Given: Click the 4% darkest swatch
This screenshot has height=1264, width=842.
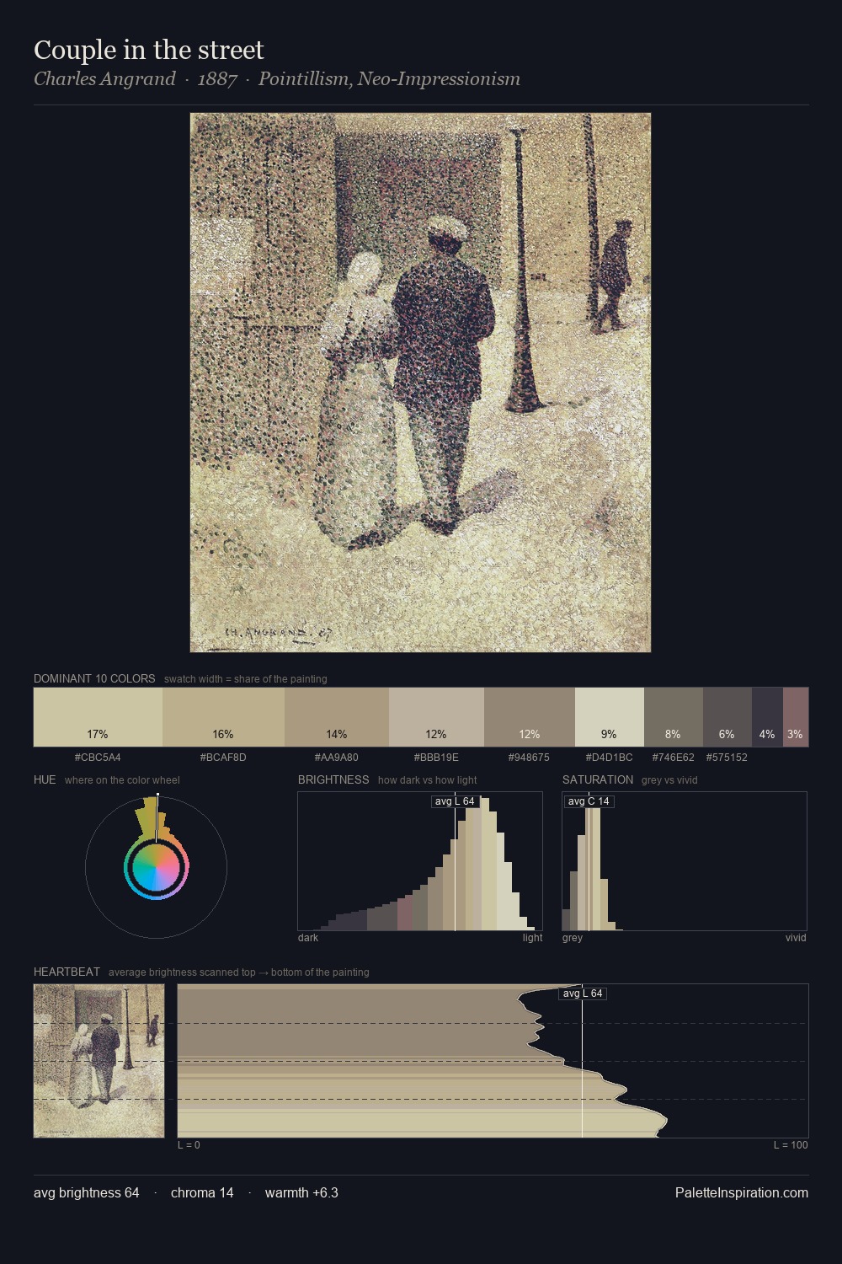Looking at the screenshot, I should [x=767, y=717].
